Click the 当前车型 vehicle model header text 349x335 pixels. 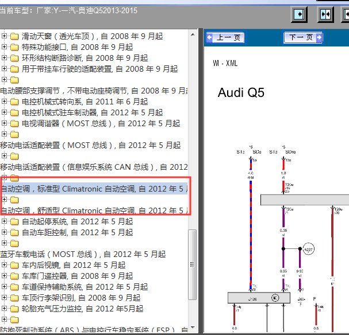pos(68,10)
